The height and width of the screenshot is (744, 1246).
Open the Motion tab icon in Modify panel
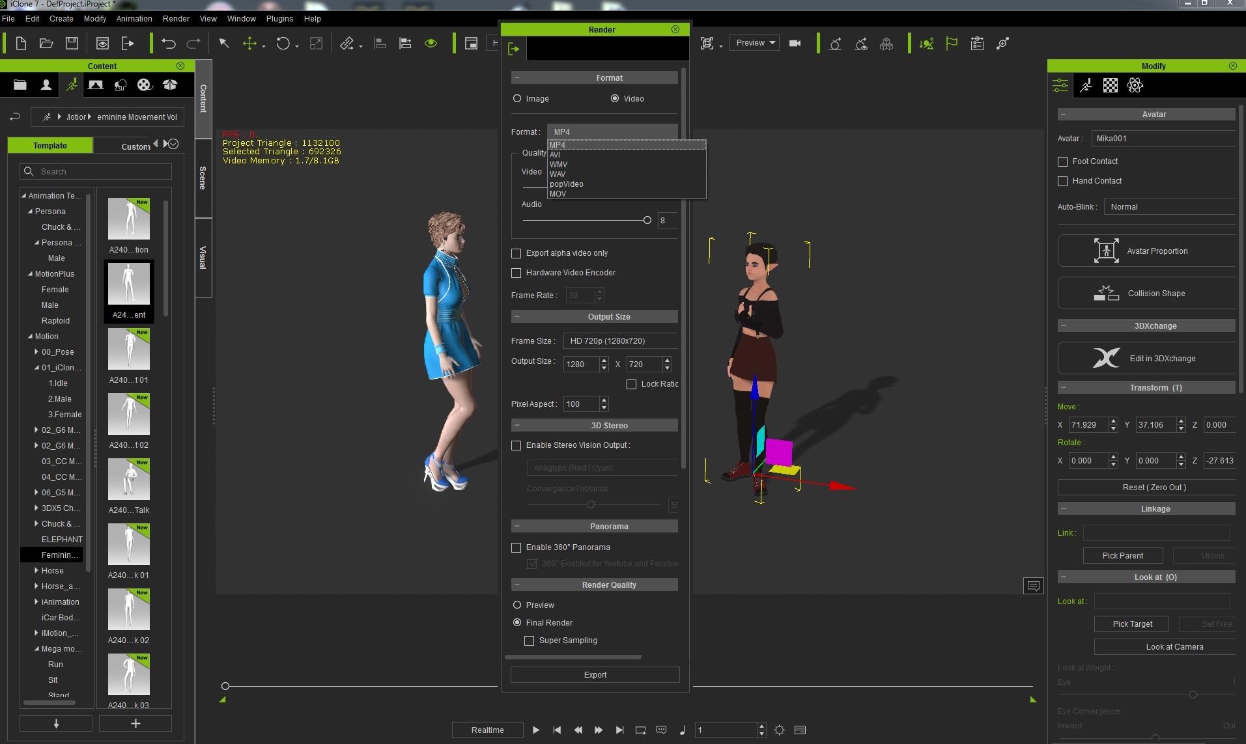pos(1086,85)
